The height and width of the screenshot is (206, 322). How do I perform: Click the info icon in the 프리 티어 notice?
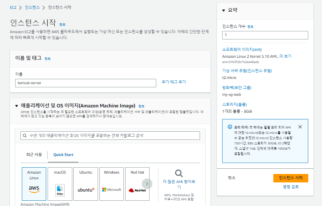pos(230,127)
